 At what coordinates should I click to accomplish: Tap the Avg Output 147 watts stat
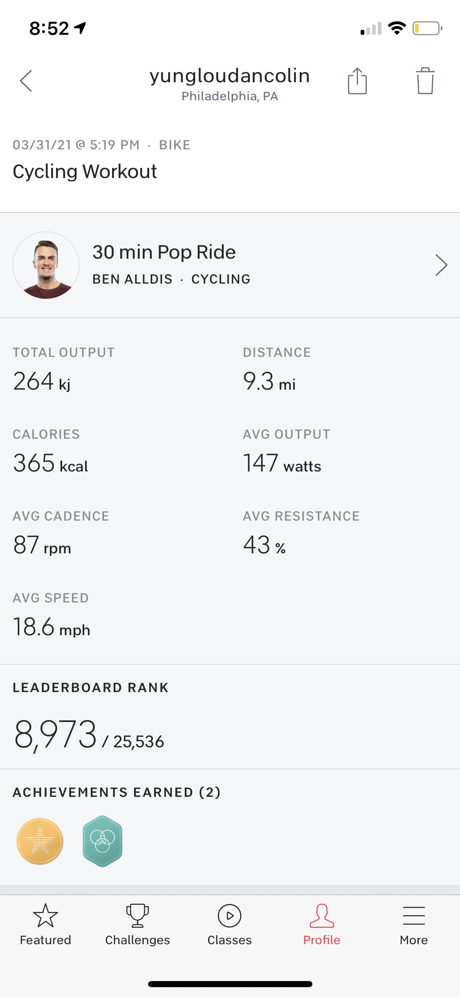[282, 463]
